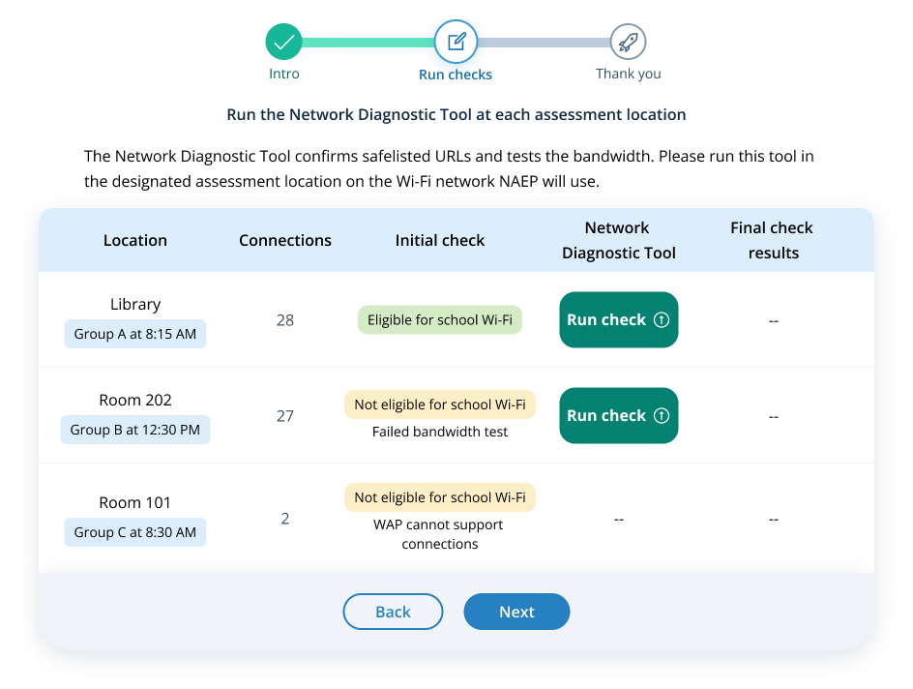Click the Group A at 8:15 AM tag
Image resolution: width=913 pixels, height=689 pixels.
135,334
